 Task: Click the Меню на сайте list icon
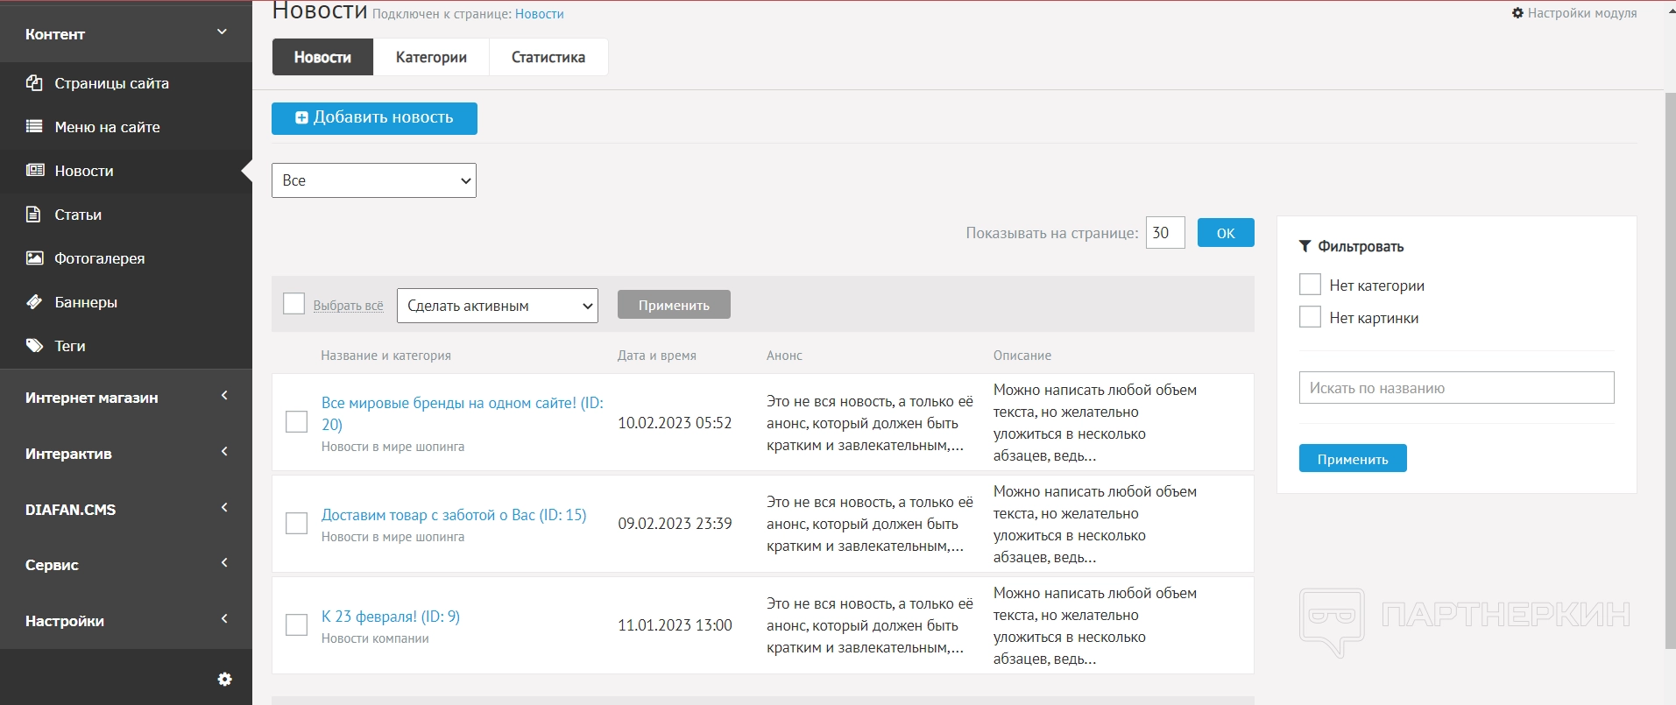click(x=34, y=127)
